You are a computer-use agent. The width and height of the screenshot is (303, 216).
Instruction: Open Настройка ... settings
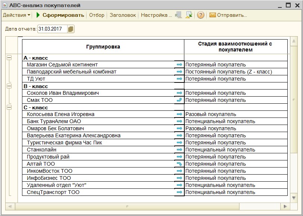[x=156, y=15]
